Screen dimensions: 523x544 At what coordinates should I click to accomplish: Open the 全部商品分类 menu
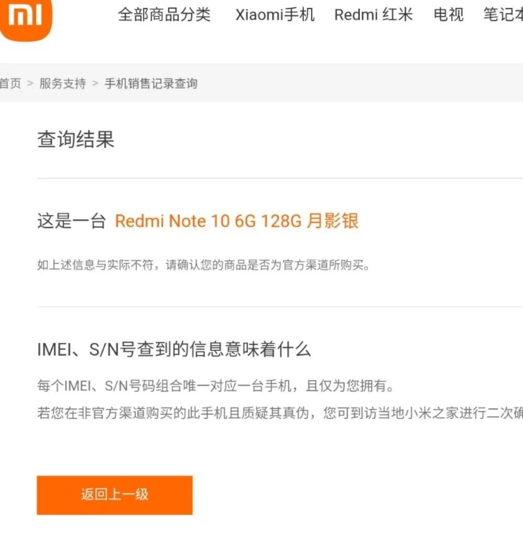click(164, 15)
